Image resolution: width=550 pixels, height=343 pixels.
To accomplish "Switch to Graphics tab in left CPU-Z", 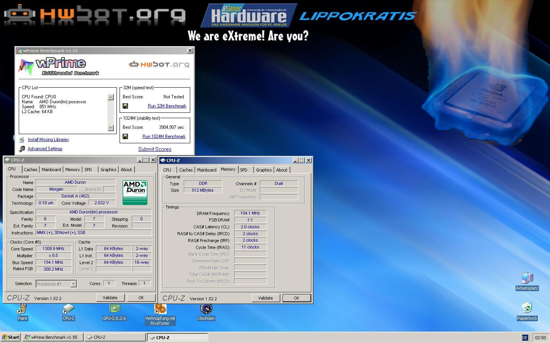I will coord(108,170).
